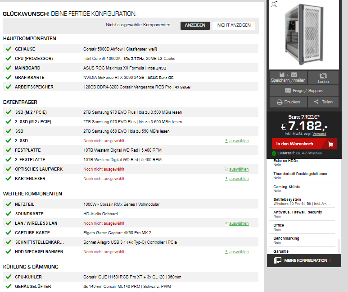Click the green checkmark beside CPU (Prozessor)
This screenshot has width=348, height=292.
[x=9, y=58]
